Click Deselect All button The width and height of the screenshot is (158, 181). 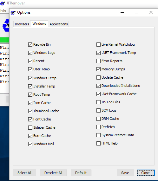point(53,173)
